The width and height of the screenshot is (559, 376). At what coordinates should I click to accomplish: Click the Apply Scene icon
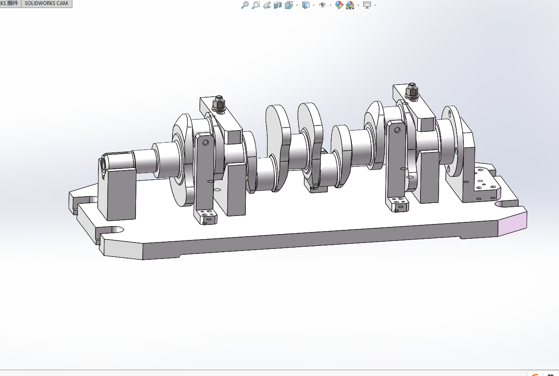click(x=350, y=5)
